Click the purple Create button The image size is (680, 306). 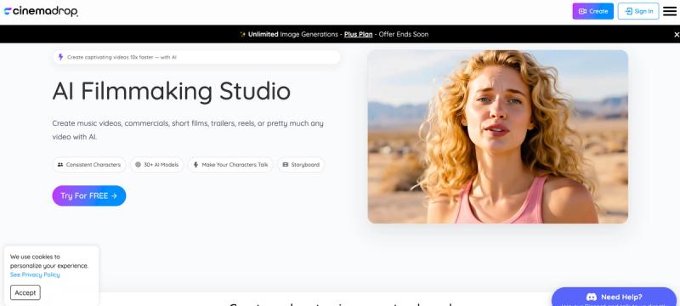592,11
